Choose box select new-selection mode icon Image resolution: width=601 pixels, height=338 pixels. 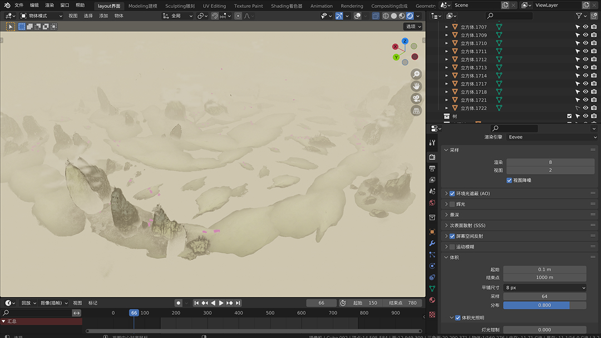pos(22,27)
